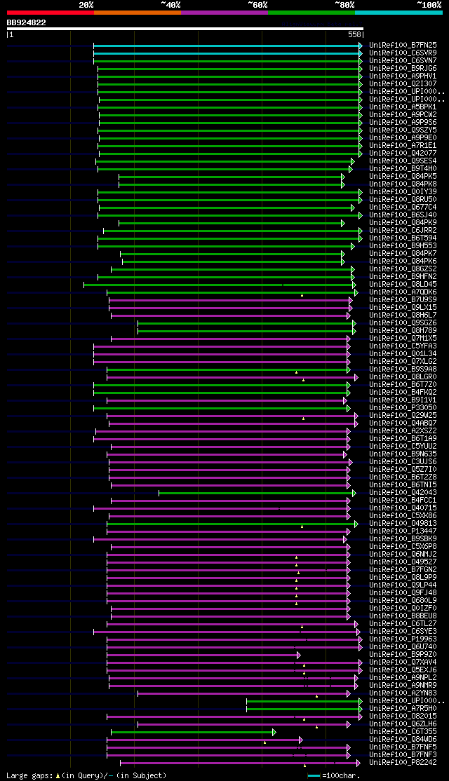Click the purple alignment bar for UniRef100_Q84WD6

coord(205,740)
